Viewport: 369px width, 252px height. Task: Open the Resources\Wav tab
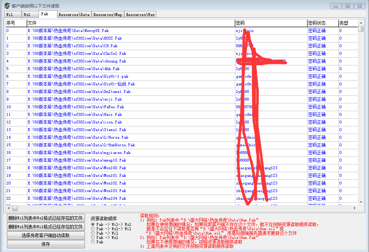(x=140, y=15)
